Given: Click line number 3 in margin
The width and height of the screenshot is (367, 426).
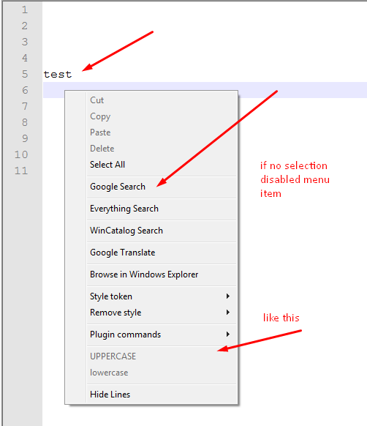Looking at the screenshot, I should pyautogui.click(x=25, y=42).
